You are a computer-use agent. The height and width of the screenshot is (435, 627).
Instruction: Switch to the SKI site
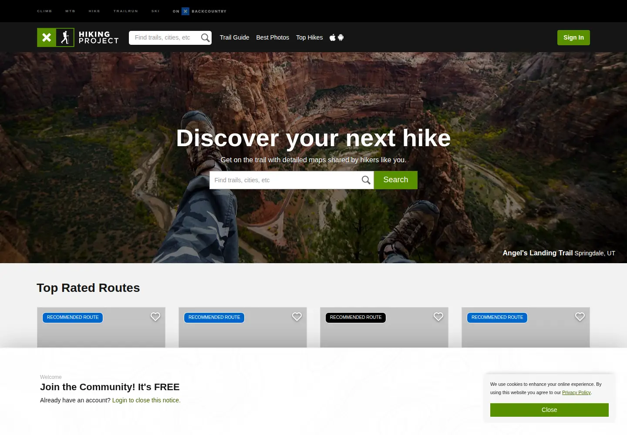pos(155,11)
